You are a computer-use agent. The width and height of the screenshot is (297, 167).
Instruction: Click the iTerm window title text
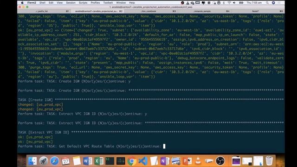click(x=151, y=7)
